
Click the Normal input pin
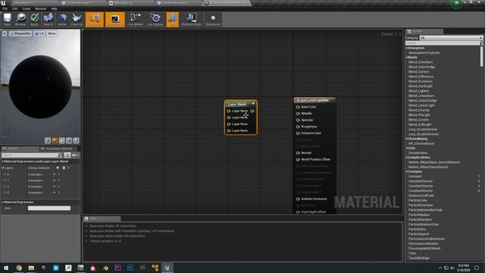(298, 153)
